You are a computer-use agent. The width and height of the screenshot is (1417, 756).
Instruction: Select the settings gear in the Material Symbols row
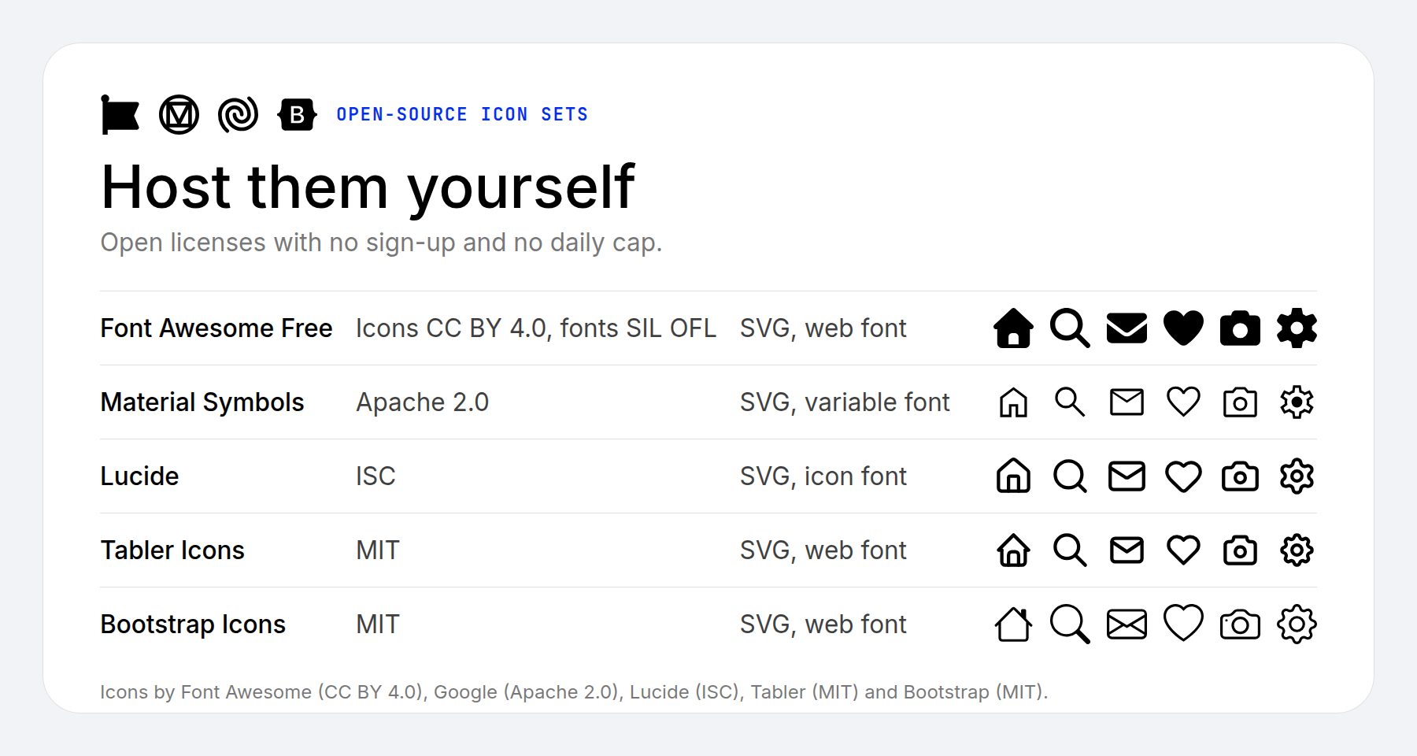tap(1297, 402)
